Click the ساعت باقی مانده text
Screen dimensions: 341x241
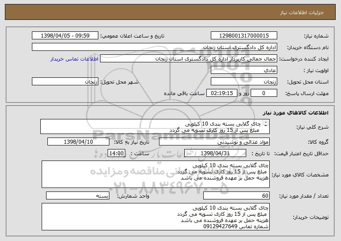pyautogui.click(x=184, y=93)
